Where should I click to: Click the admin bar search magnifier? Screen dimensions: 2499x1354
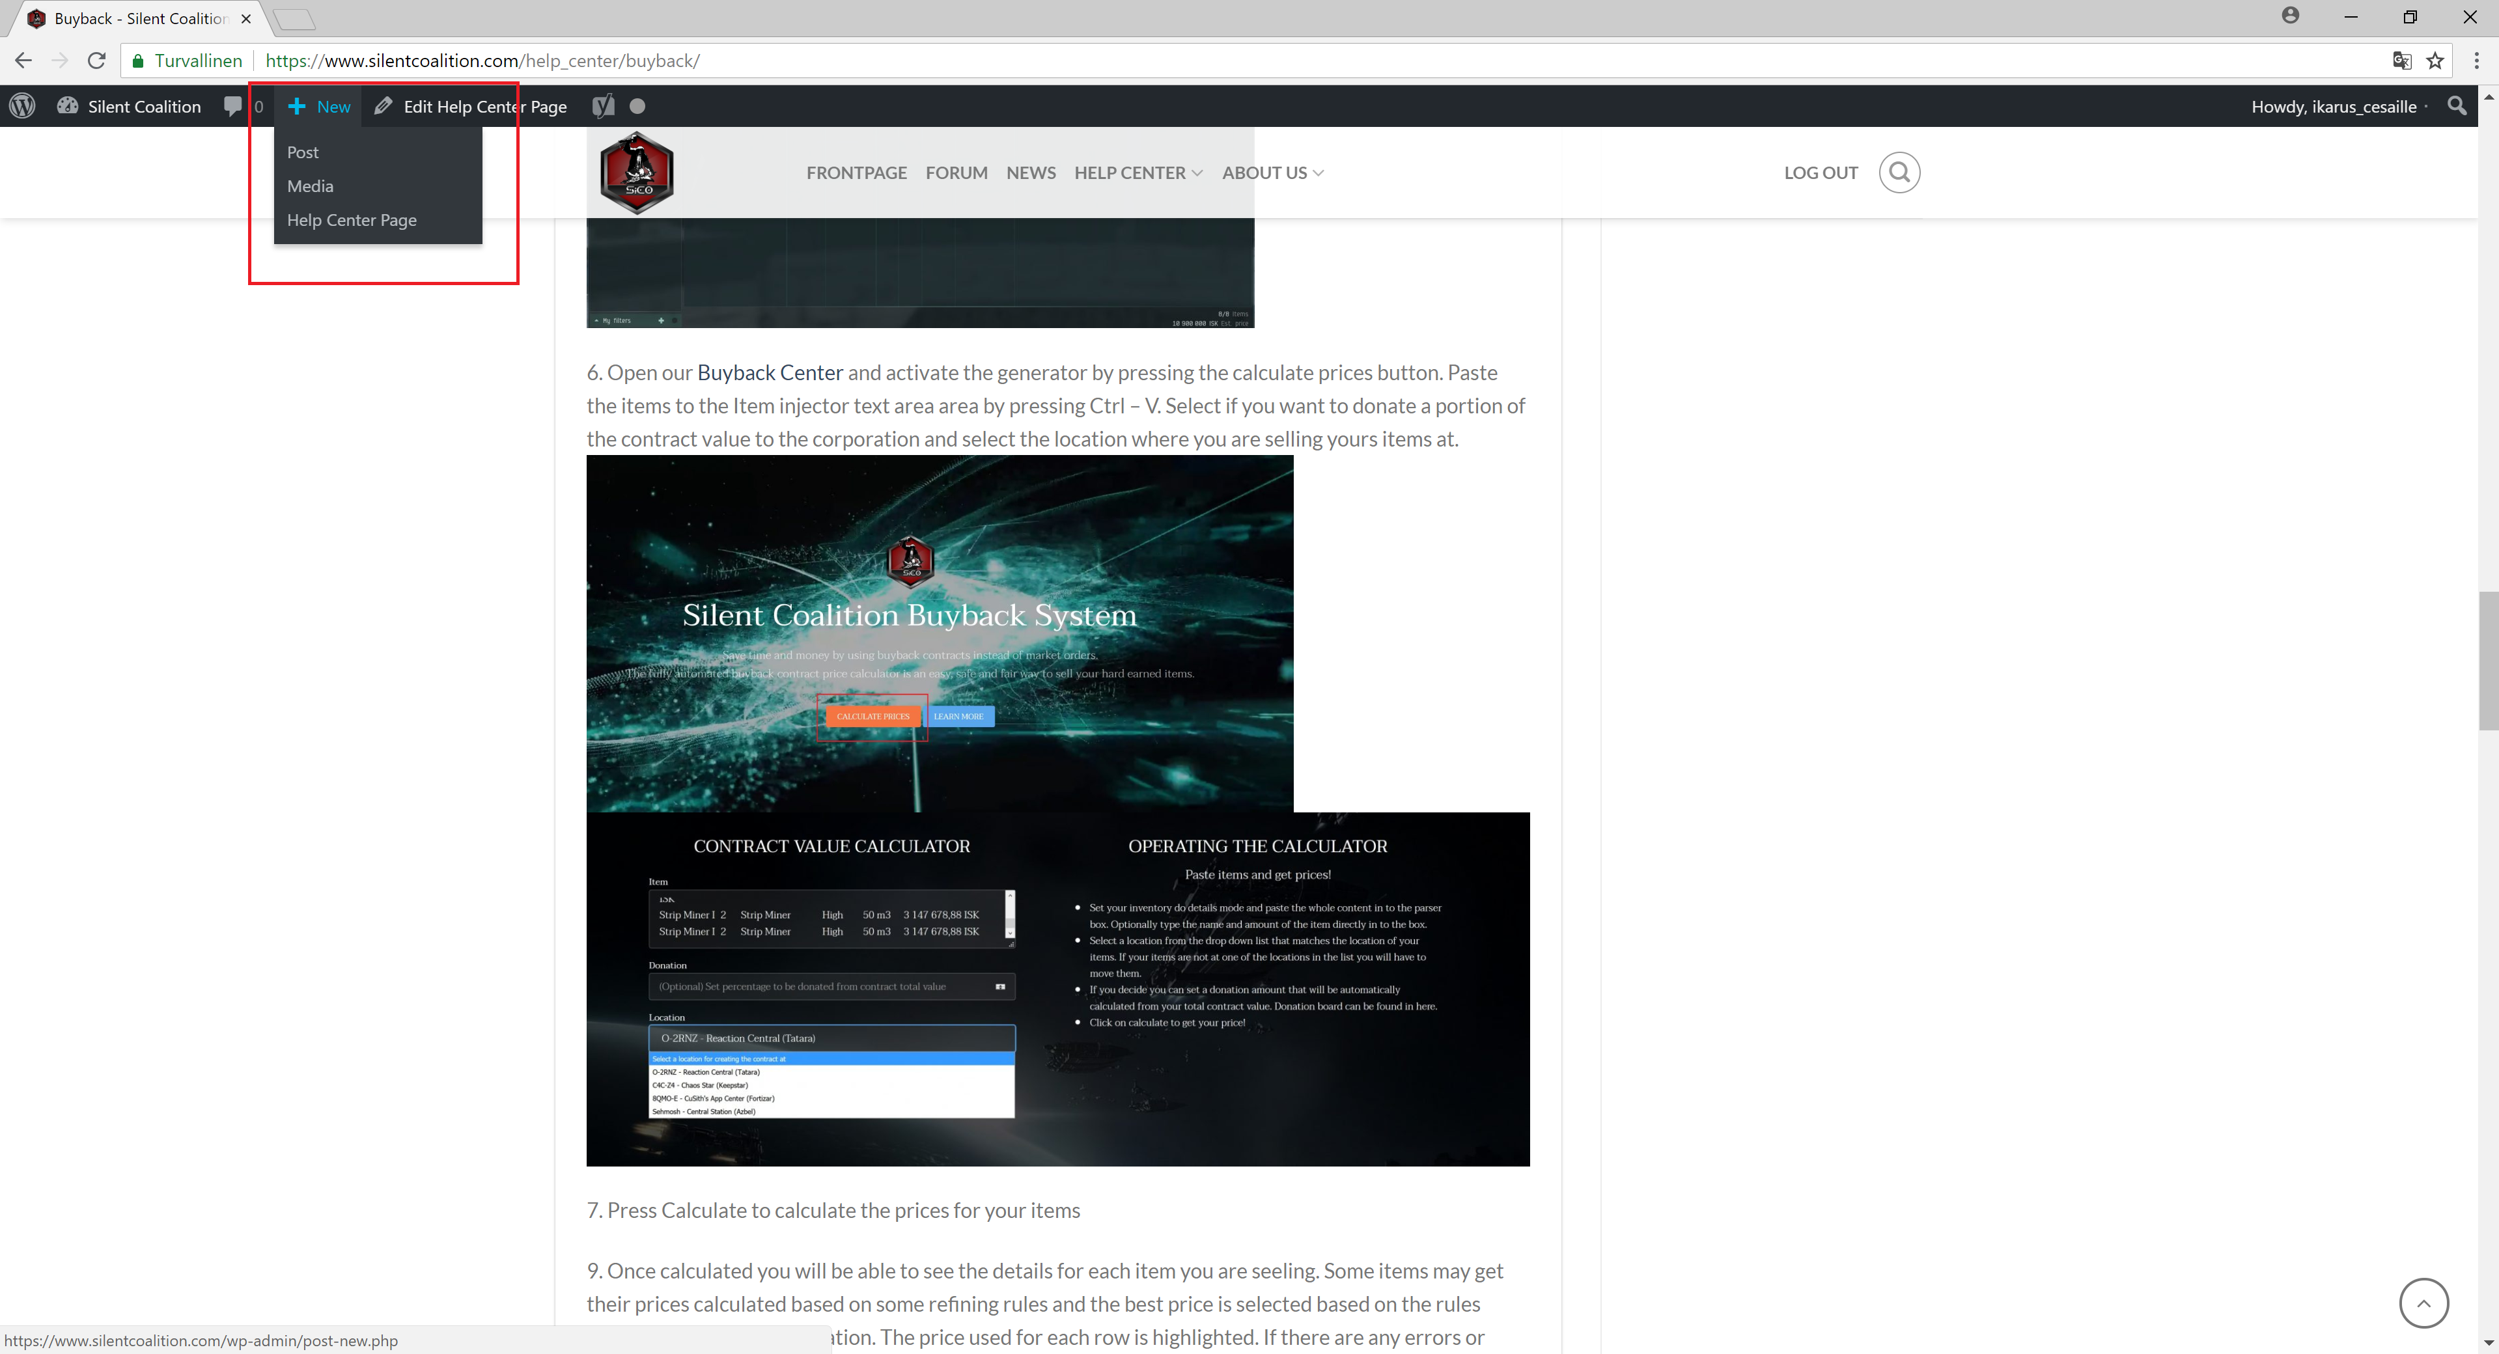(2456, 105)
